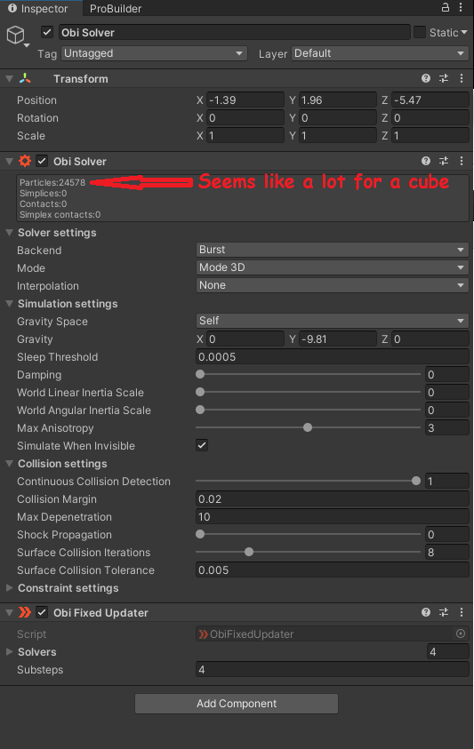Image resolution: width=474 pixels, height=749 pixels.
Task: Open Obi Solver preset icon
Action: tap(444, 161)
